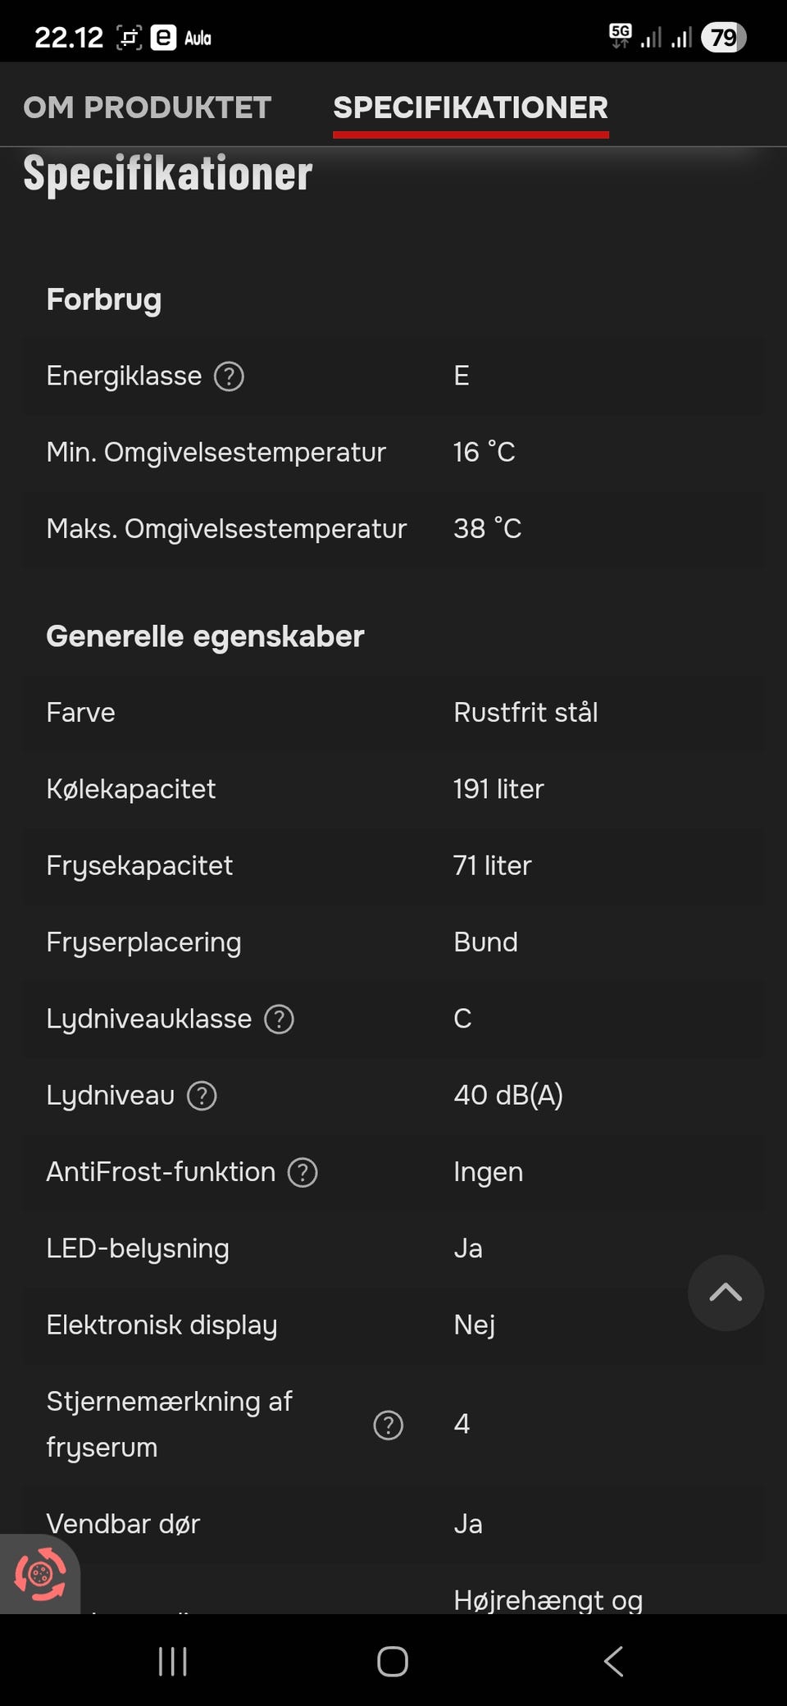Tap question mark beside AntiFrost-funktion

point(303,1173)
